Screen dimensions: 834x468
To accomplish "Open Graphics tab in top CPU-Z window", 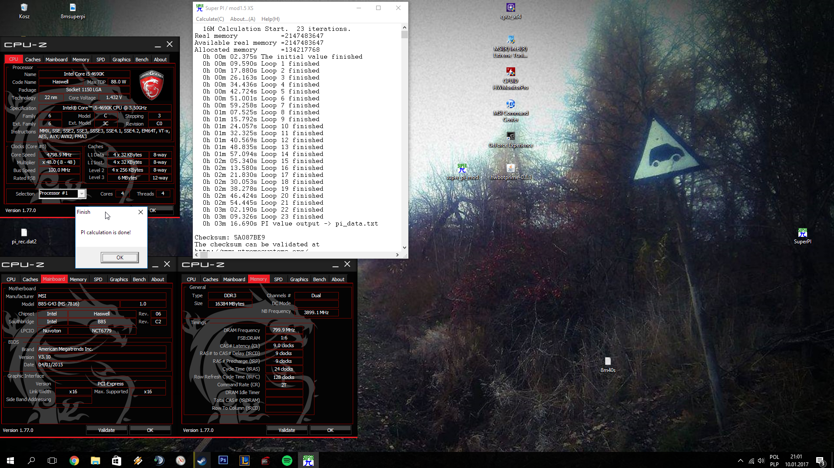I will coord(121,60).
